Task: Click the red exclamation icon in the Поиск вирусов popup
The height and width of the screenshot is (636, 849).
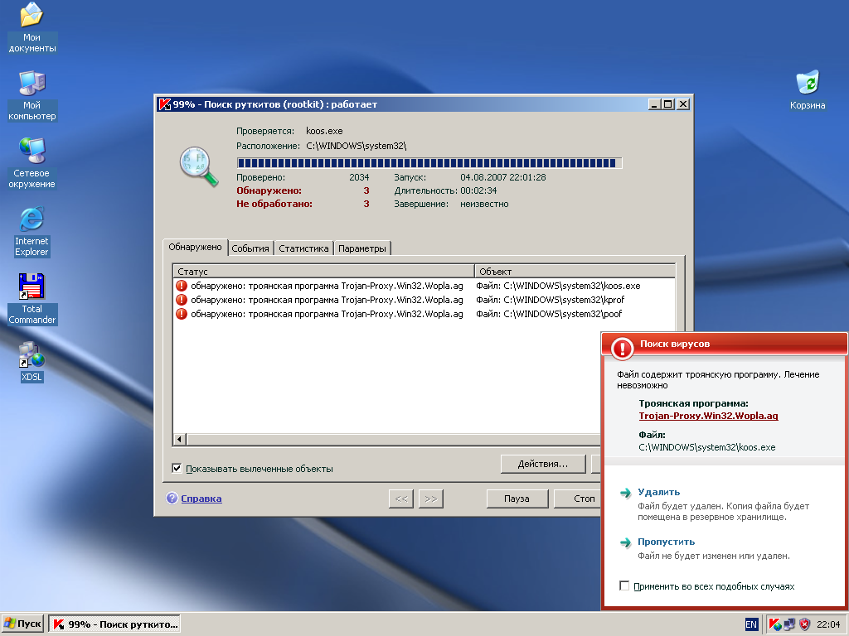Action: click(622, 349)
